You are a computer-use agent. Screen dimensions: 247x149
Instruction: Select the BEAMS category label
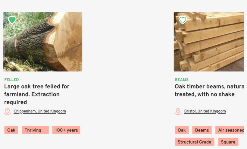(182, 80)
